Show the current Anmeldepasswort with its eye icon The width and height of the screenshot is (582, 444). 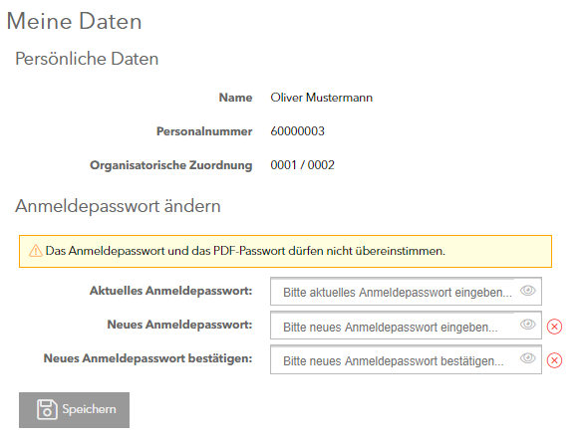pyautogui.click(x=527, y=291)
